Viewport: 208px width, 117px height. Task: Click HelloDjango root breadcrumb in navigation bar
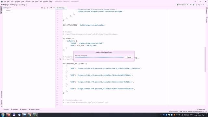5,5
